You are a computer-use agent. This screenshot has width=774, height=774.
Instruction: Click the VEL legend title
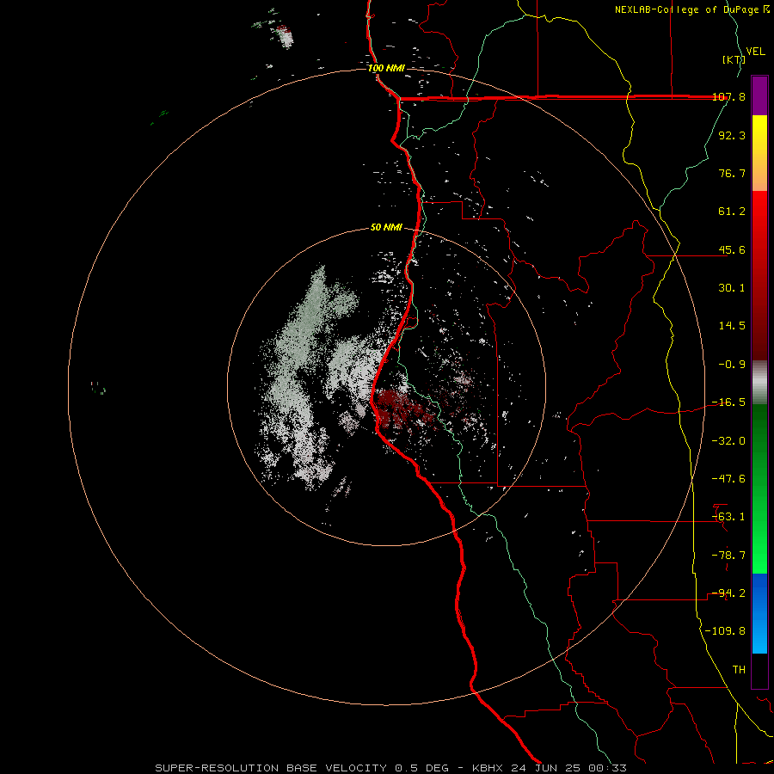point(755,52)
